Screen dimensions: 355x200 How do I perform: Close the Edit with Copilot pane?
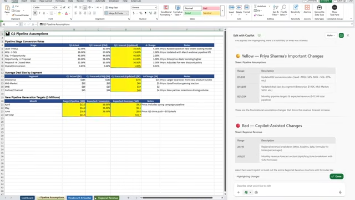(348, 36)
